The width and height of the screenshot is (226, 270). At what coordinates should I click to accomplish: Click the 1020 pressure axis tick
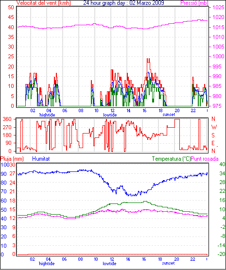[x=218, y=17]
